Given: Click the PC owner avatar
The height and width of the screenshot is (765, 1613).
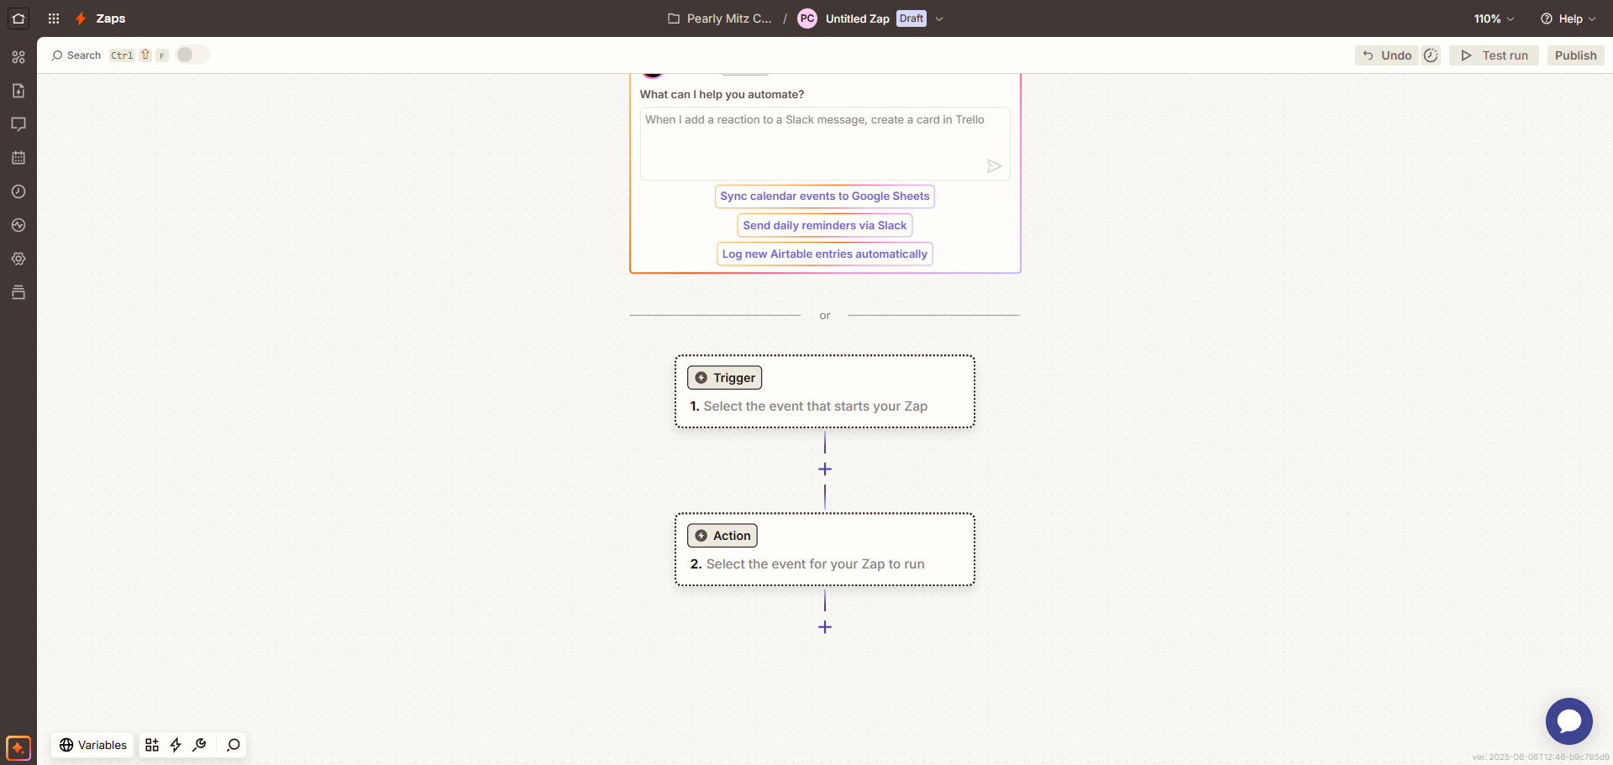Looking at the screenshot, I should [807, 18].
